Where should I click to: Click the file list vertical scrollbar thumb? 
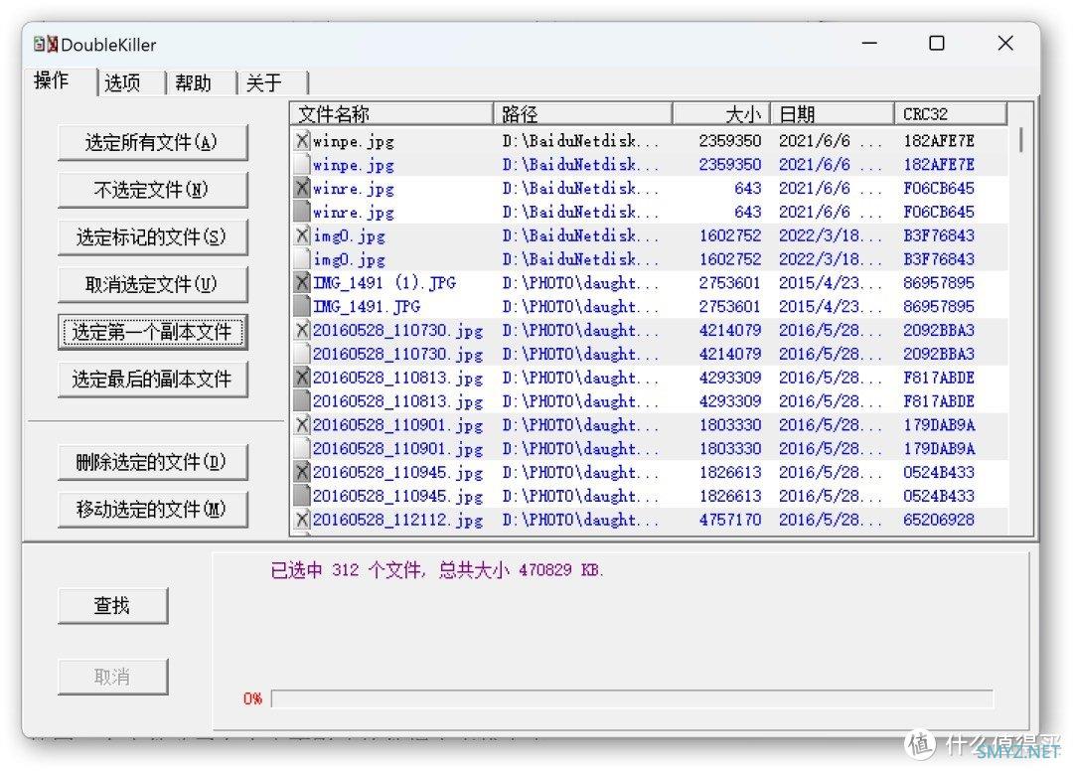click(1020, 139)
